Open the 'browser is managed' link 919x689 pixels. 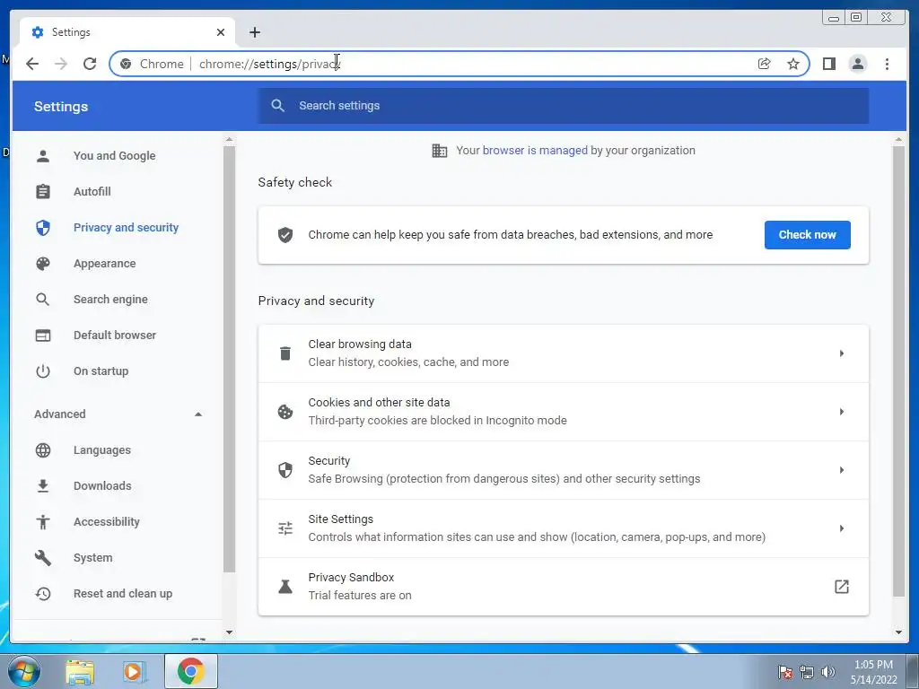click(535, 151)
